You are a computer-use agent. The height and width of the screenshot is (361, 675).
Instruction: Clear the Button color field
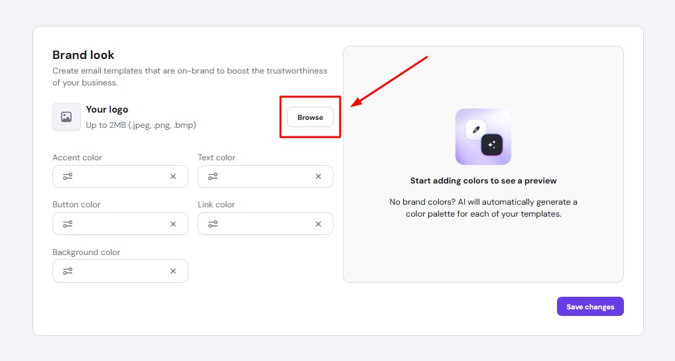point(173,224)
